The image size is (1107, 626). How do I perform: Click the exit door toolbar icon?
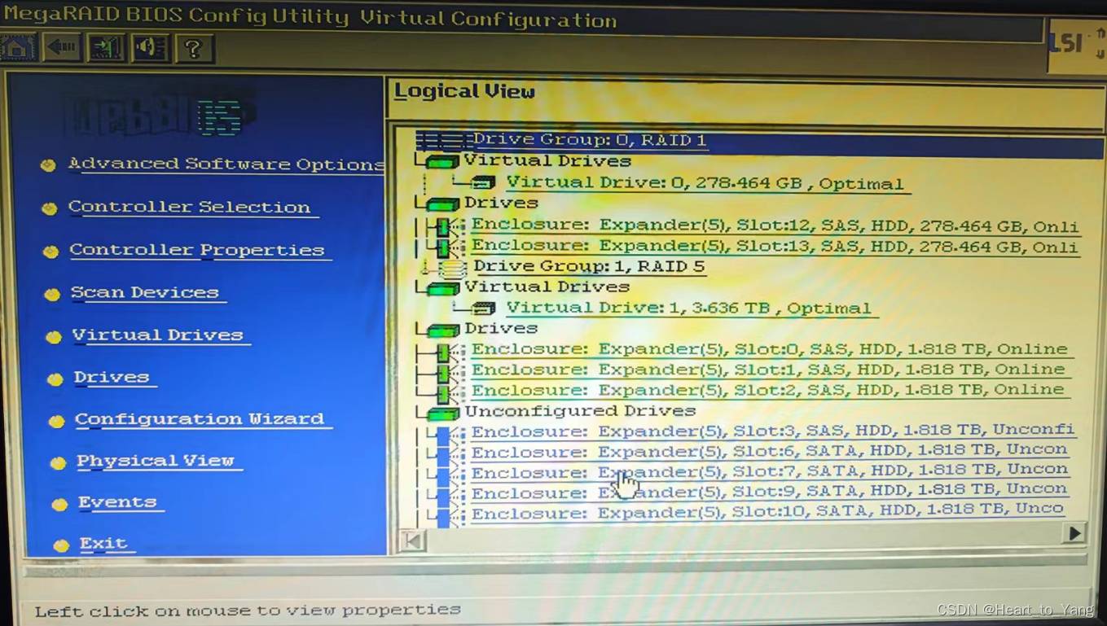click(106, 48)
